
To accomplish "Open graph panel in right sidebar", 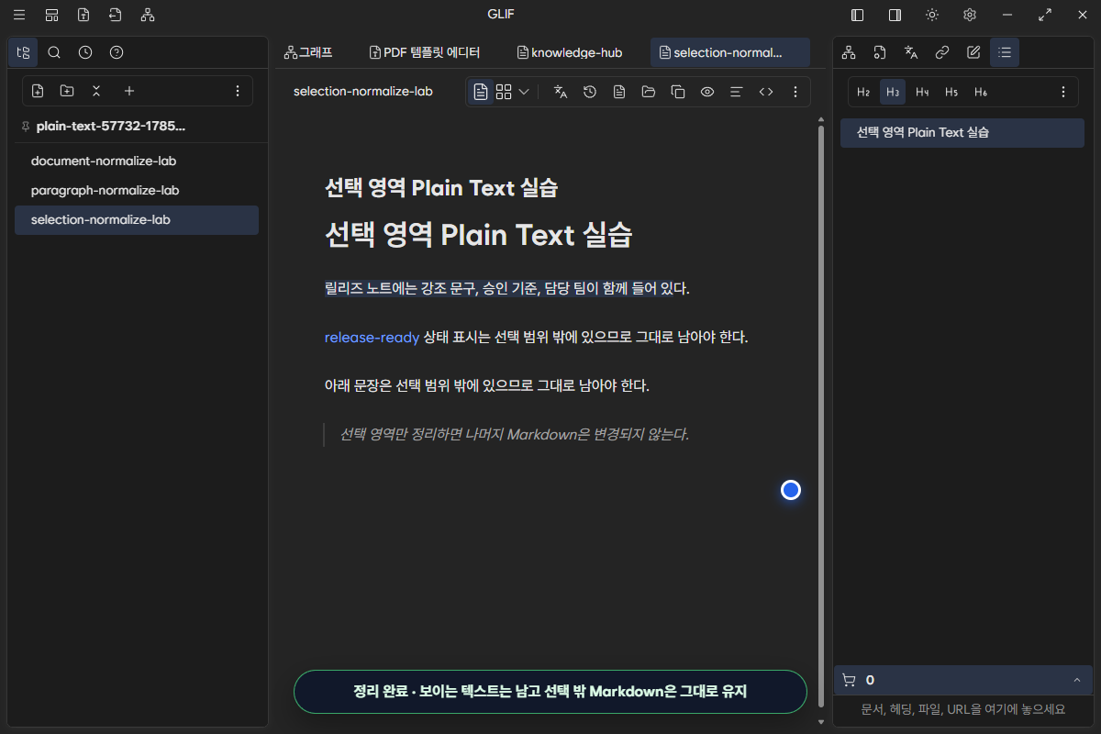I will point(849,52).
